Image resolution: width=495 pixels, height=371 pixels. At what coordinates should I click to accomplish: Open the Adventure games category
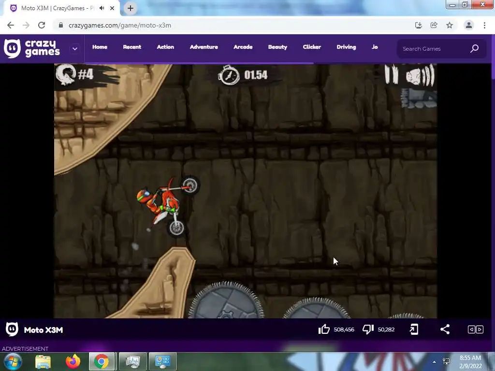point(204,47)
